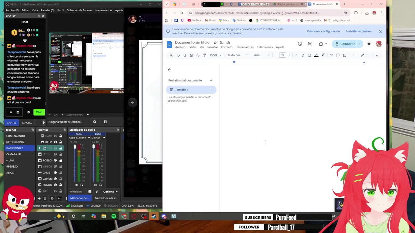Select the JUST CHATING scene
415x233 pixels.
coord(15,142)
